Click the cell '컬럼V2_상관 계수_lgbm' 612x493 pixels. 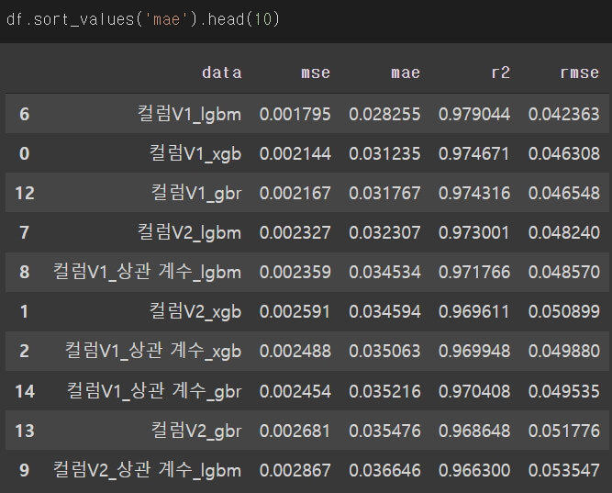pyautogui.click(x=147, y=470)
